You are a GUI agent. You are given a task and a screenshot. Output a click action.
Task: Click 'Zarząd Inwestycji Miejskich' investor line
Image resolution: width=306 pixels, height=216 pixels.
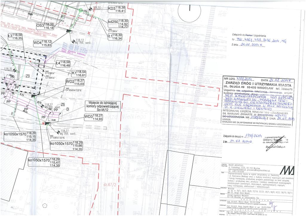(x=238, y=195)
